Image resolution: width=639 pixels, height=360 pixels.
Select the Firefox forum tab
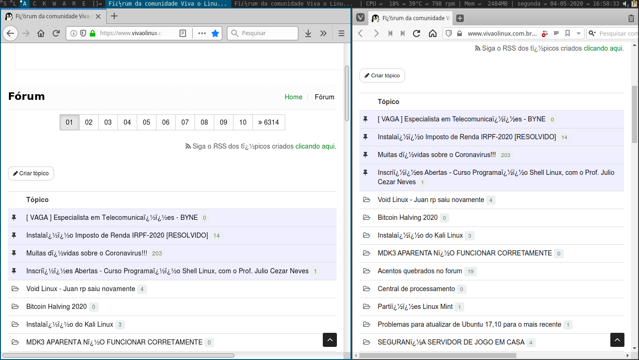[x=53, y=16]
